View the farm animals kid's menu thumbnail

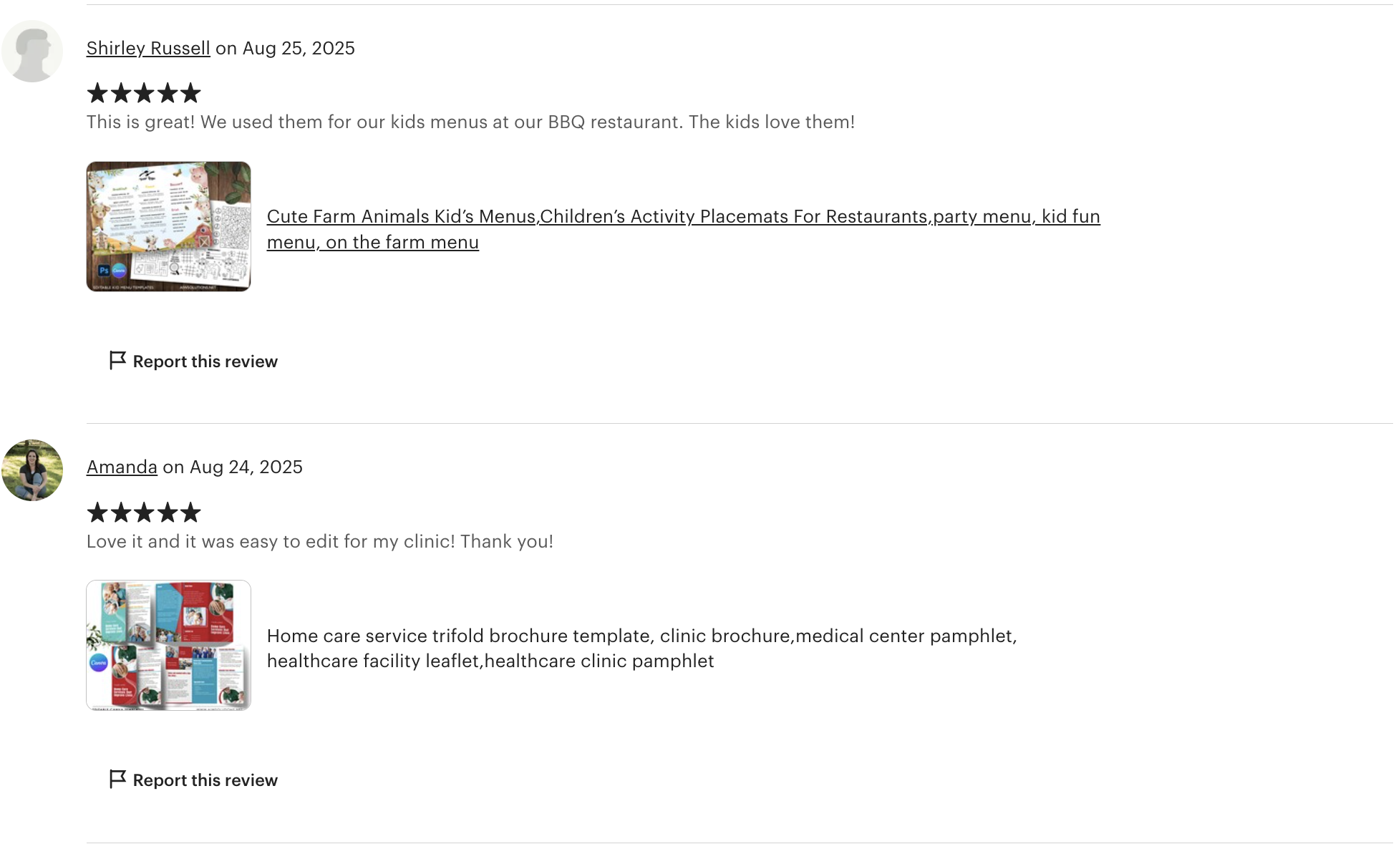[x=169, y=226]
